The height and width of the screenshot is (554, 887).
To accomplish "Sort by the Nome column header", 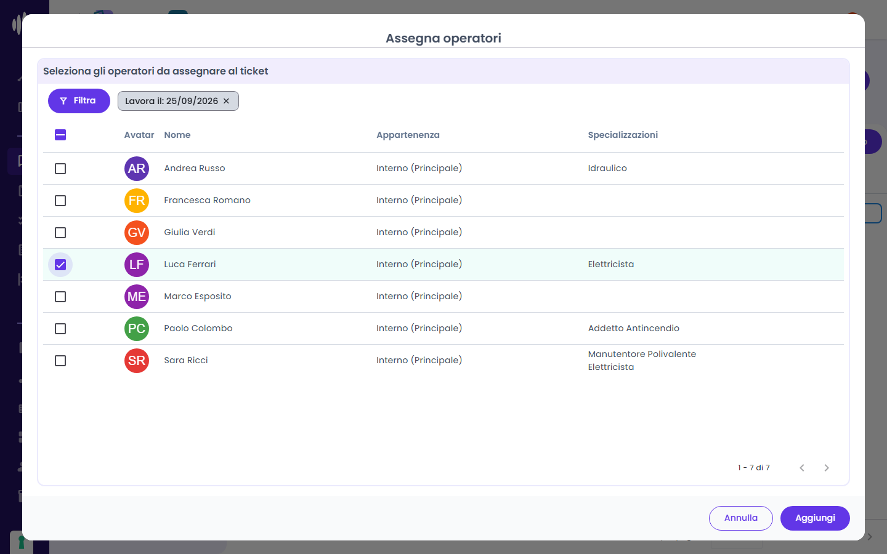I will click(177, 135).
